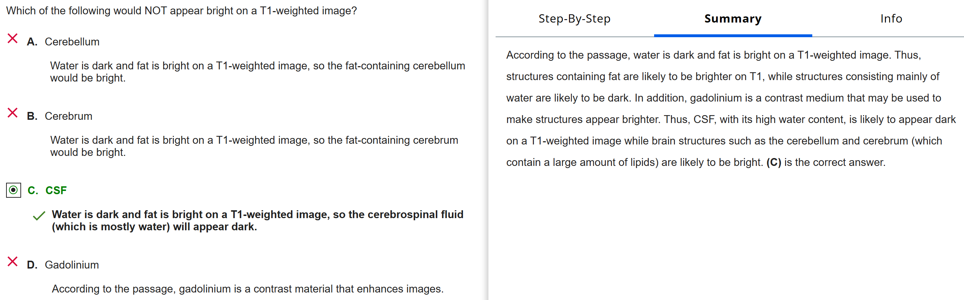Click the question prompt about T1-weighted image
964x300 pixels.
point(181,11)
